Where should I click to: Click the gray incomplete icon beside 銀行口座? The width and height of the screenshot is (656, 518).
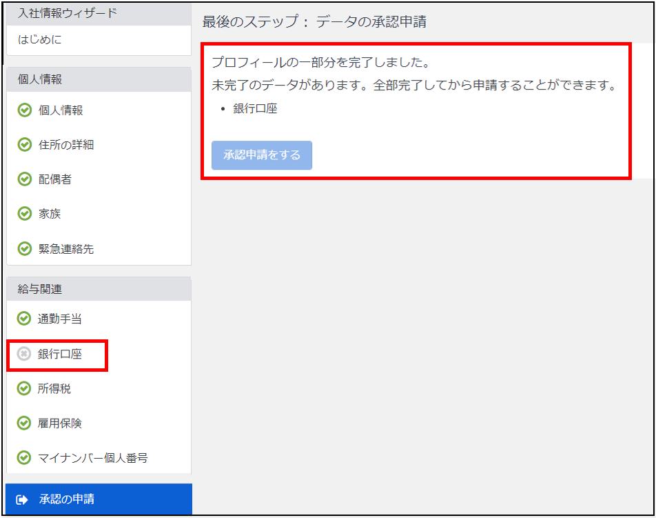coord(25,354)
